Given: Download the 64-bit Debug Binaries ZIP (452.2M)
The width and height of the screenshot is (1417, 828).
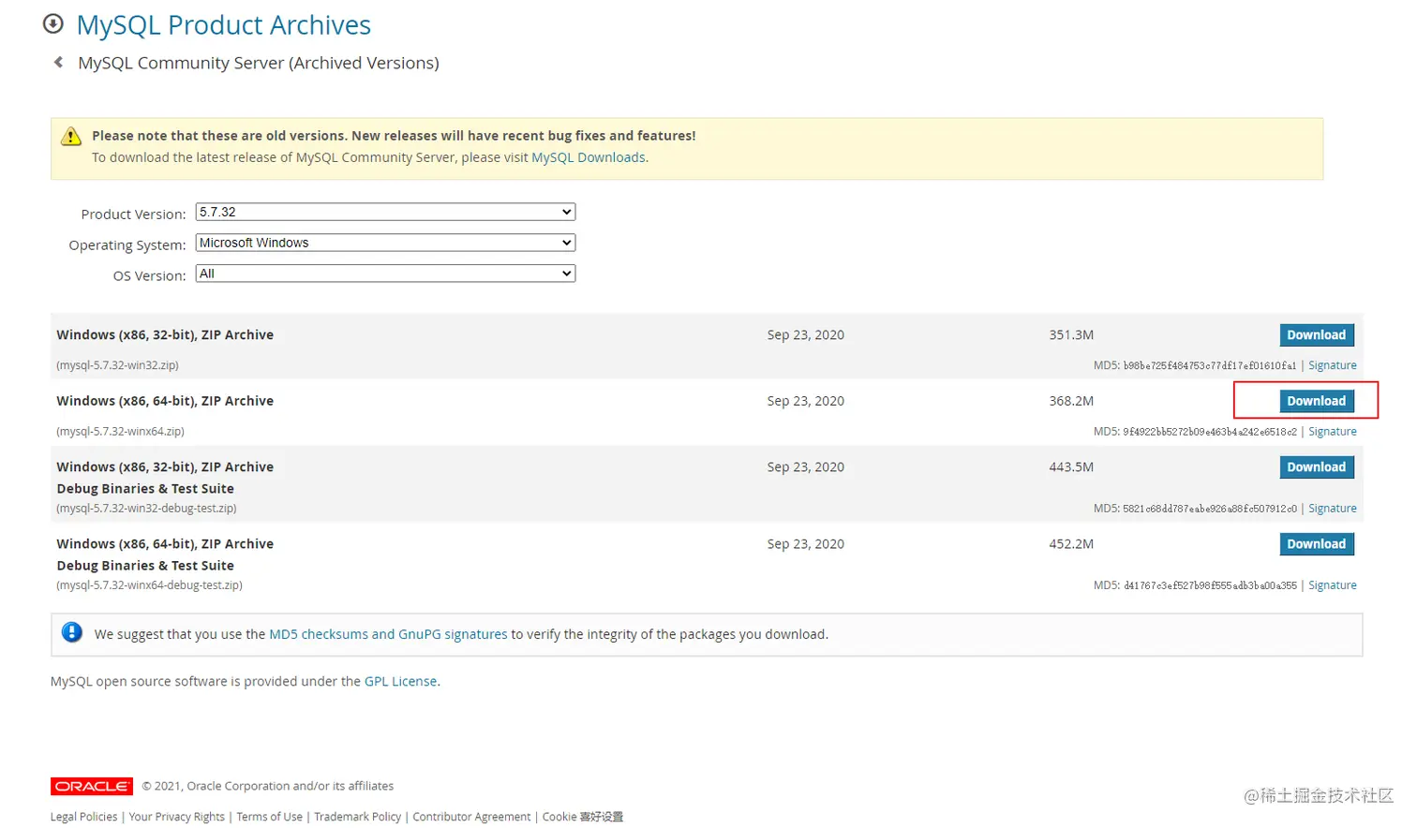Looking at the screenshot, I should 1317,543.
